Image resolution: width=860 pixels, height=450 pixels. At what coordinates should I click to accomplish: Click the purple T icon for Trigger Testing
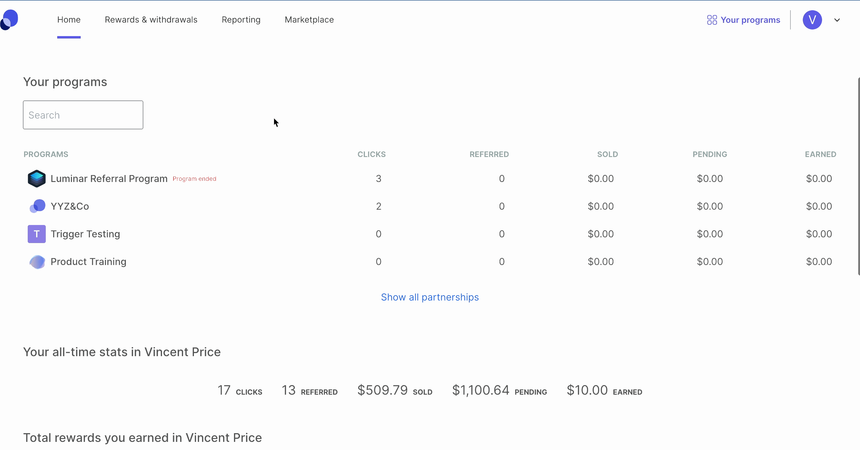tap(37, 234)
